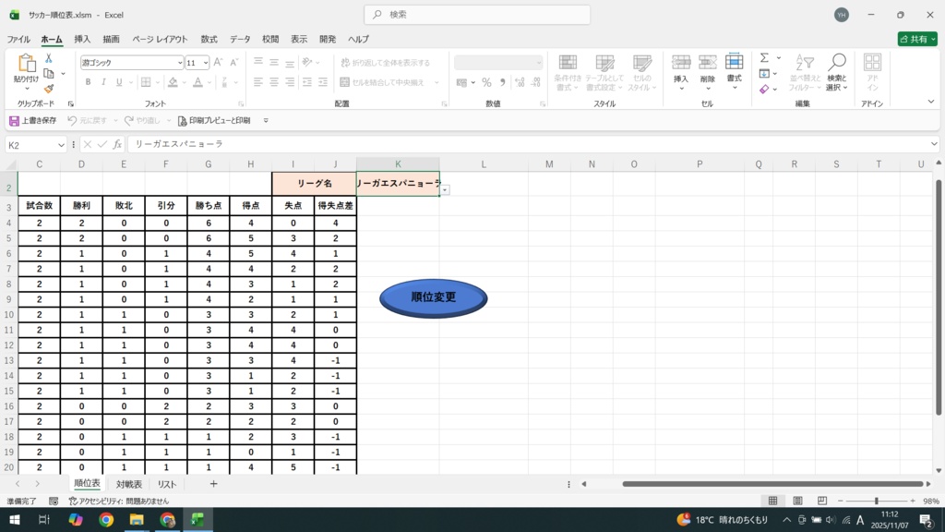Open the font size dropdown showing 11
945x532 pixels.
pyautogui.click(x=206, y=63)
